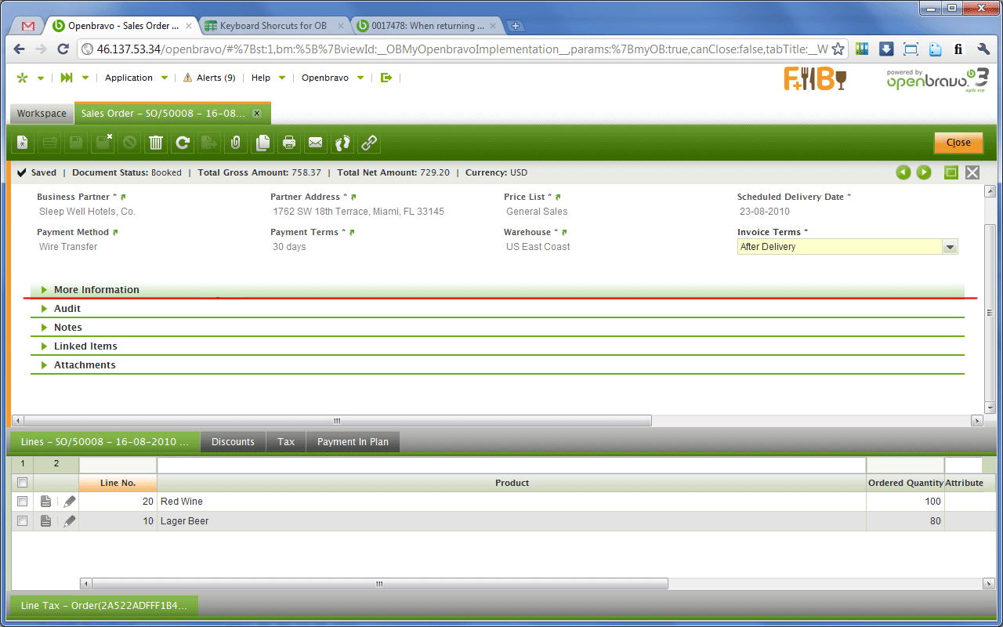Image resolution: width=1003 pixels, height=627 pixels.
Task: Follow the Payment Terms link arrow
Action: 352,232
